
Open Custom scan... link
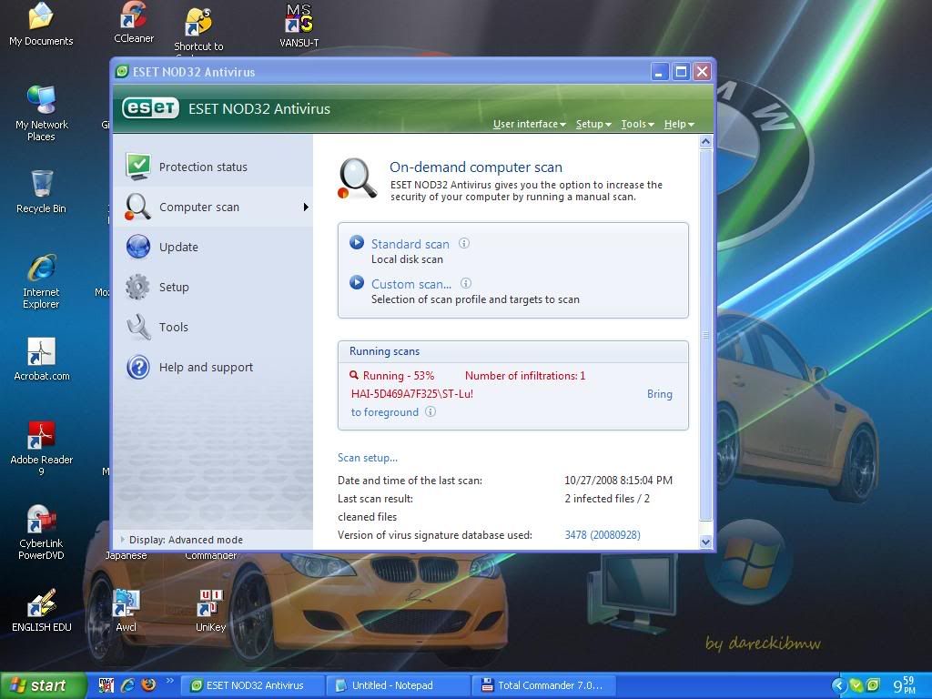[411, 284]
